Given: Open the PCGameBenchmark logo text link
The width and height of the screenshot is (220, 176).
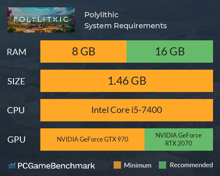Looking at the screenshot, I should point(56,166).
